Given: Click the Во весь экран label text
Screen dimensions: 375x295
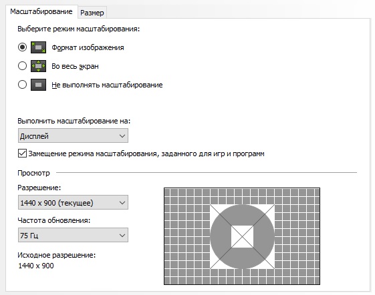Looking at the screenshot, I should [x=75, y=66].
